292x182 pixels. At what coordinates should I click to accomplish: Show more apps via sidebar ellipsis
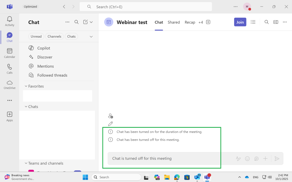coord(9,100)
